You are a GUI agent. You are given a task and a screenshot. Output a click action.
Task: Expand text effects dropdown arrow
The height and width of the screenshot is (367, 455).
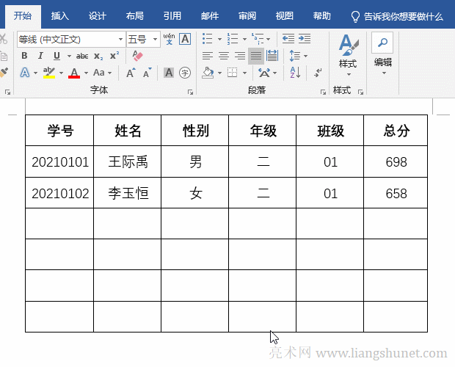point(35,73)
